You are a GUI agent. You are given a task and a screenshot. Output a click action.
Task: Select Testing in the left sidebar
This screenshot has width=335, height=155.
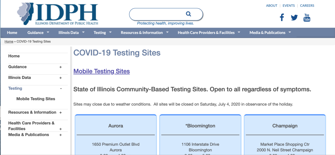coord(15,88)
